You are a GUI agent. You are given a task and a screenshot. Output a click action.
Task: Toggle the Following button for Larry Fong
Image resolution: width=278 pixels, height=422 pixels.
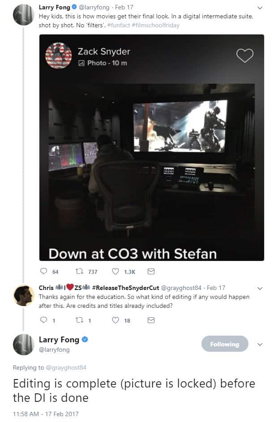point(225,344)
